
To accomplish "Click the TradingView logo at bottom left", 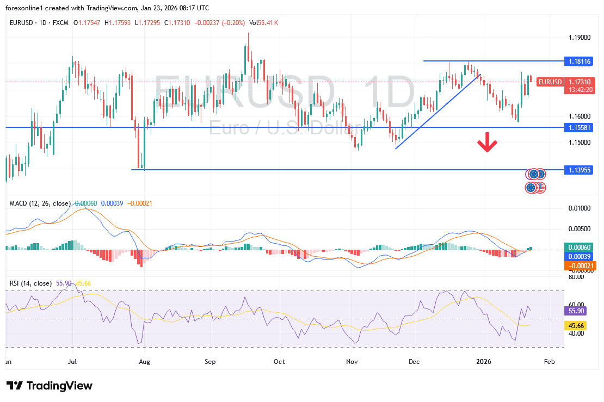I will (x=50, y=386).
